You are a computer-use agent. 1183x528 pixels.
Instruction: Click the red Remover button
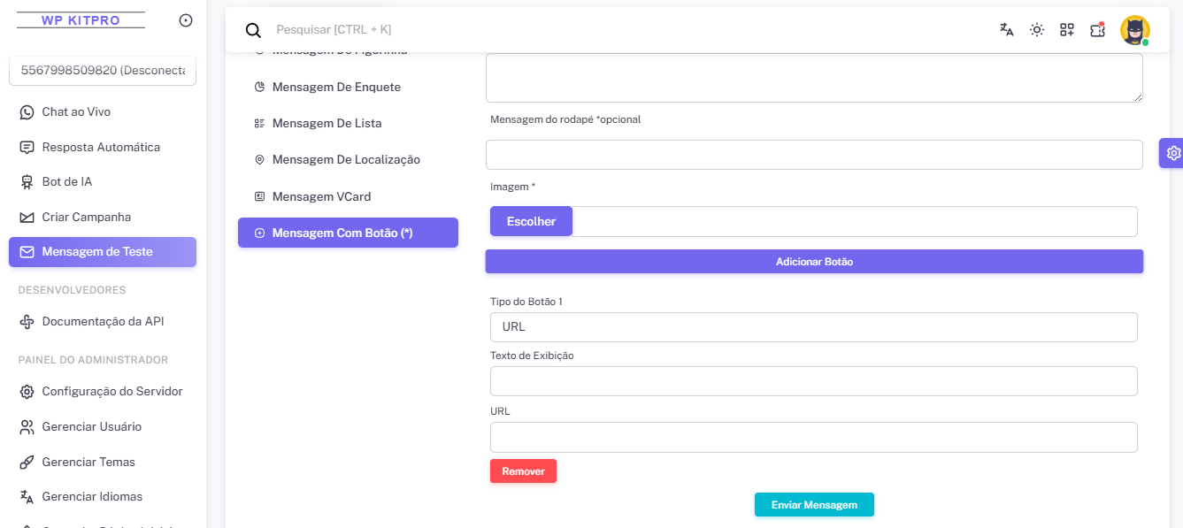(x=523, y=471)
